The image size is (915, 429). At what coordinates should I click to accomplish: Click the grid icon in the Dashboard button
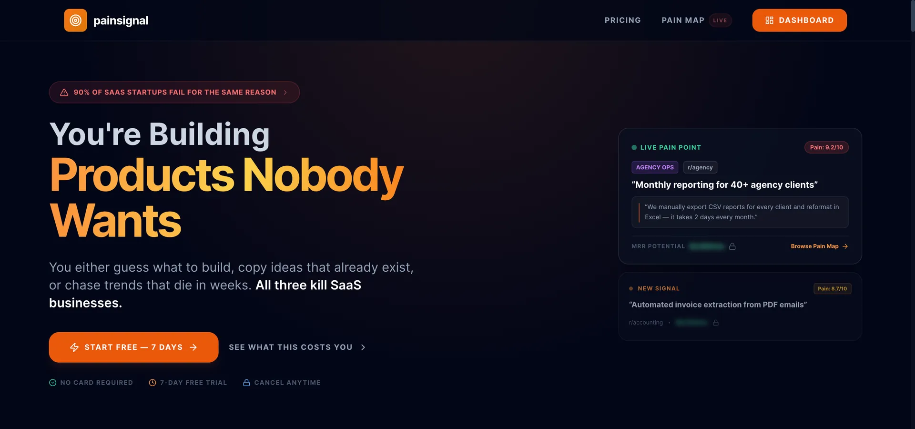769,20
